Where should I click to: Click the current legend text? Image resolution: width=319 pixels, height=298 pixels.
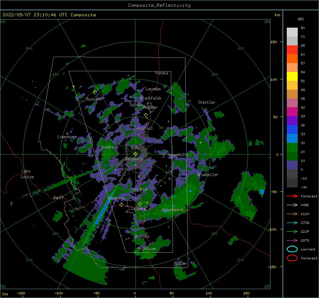tap(308, 249)
